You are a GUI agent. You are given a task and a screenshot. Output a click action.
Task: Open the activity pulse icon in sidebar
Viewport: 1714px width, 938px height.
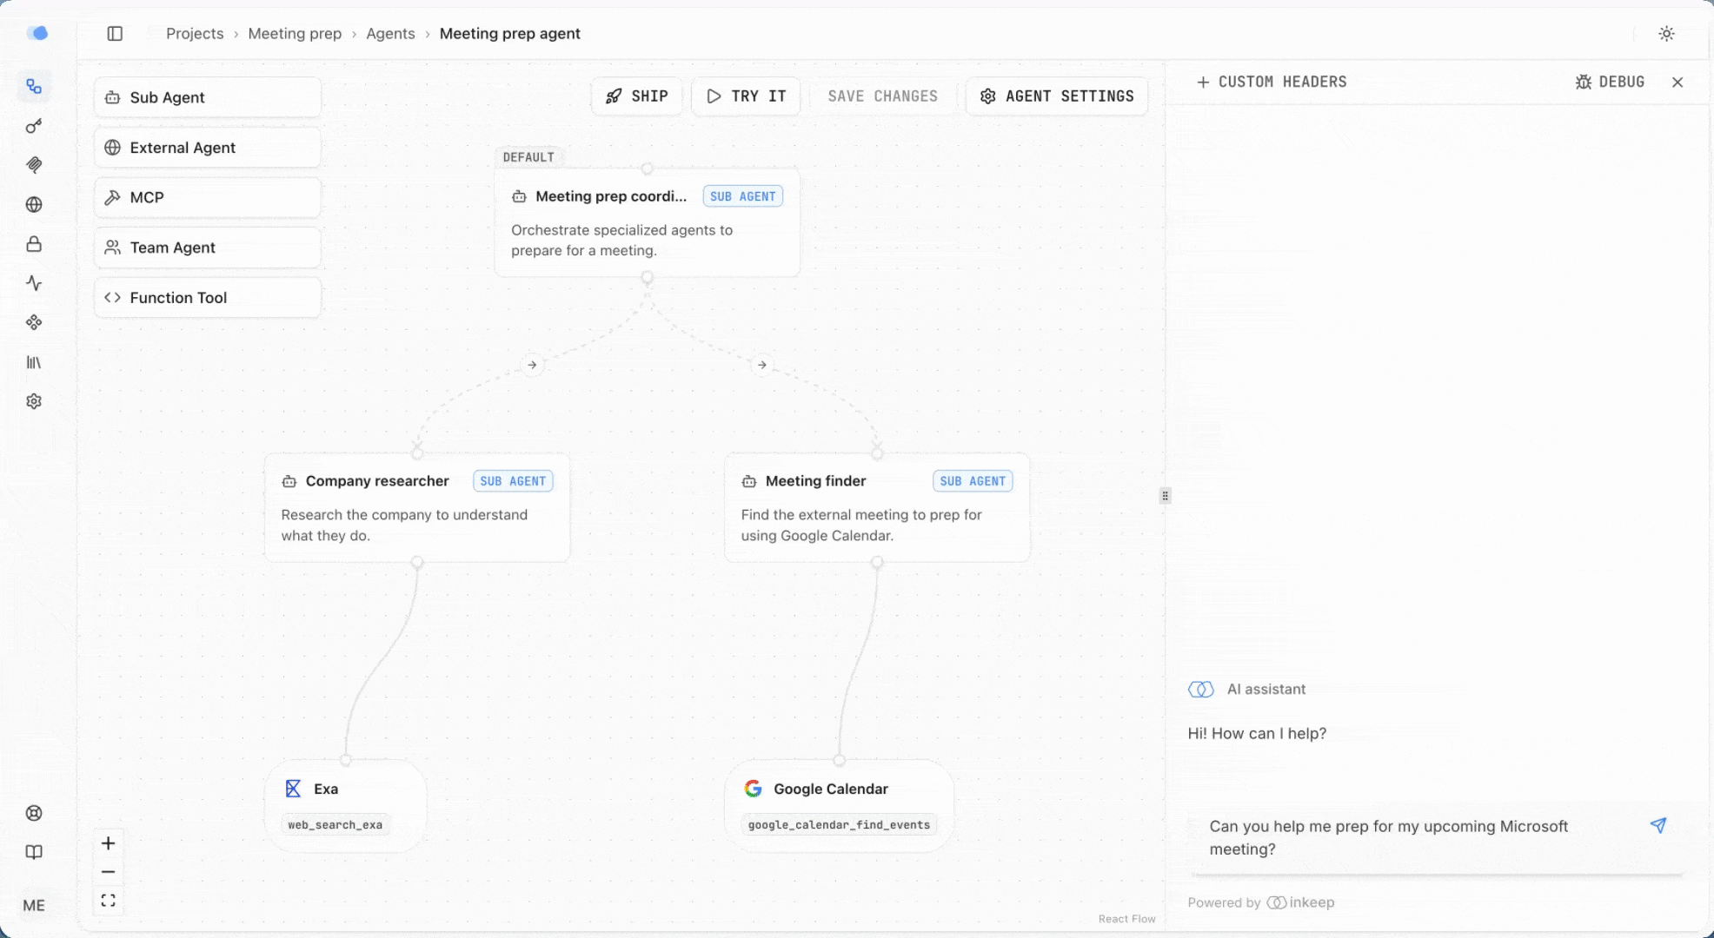coord(34,283)
